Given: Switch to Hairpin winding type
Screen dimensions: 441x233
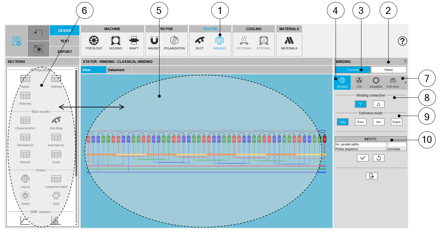Looking at the screenshot, I should pyautogui.click(x=389, y=70).
